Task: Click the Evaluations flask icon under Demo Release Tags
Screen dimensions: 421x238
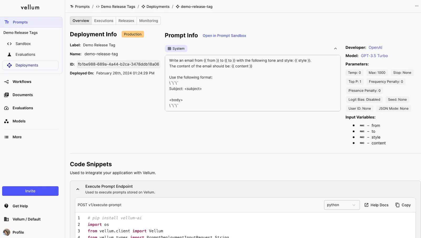Action: pos(9,55)
